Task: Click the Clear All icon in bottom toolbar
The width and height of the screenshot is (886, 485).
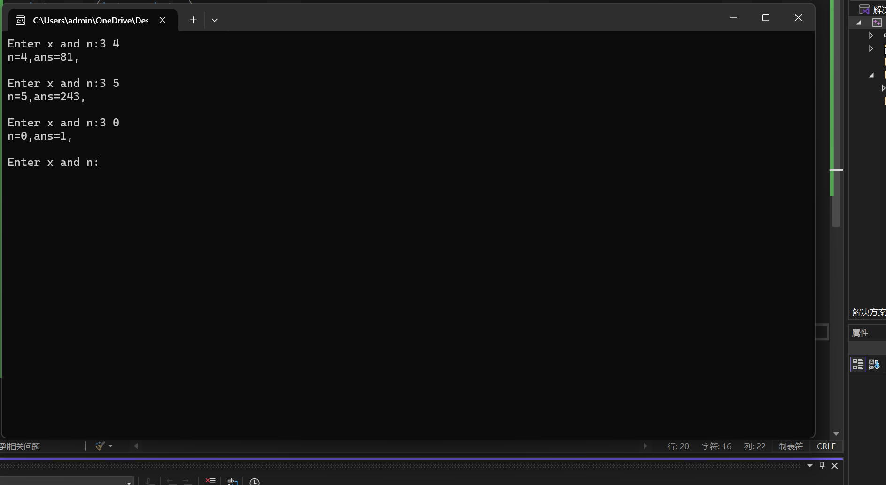Action: 210,481
